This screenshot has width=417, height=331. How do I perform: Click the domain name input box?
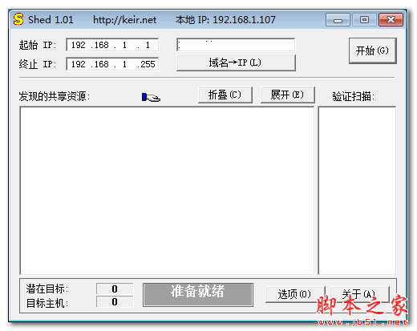(x=236, y=45)
